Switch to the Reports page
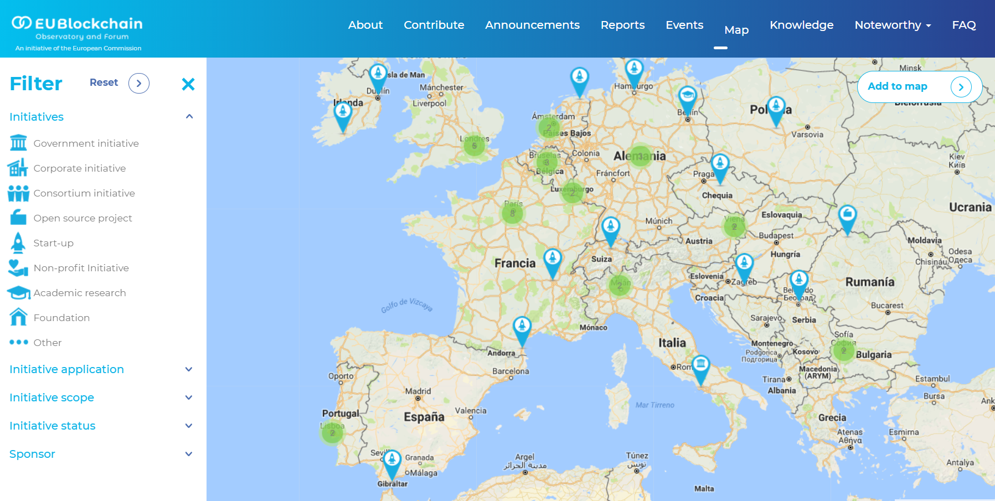 tap(622, 25)
